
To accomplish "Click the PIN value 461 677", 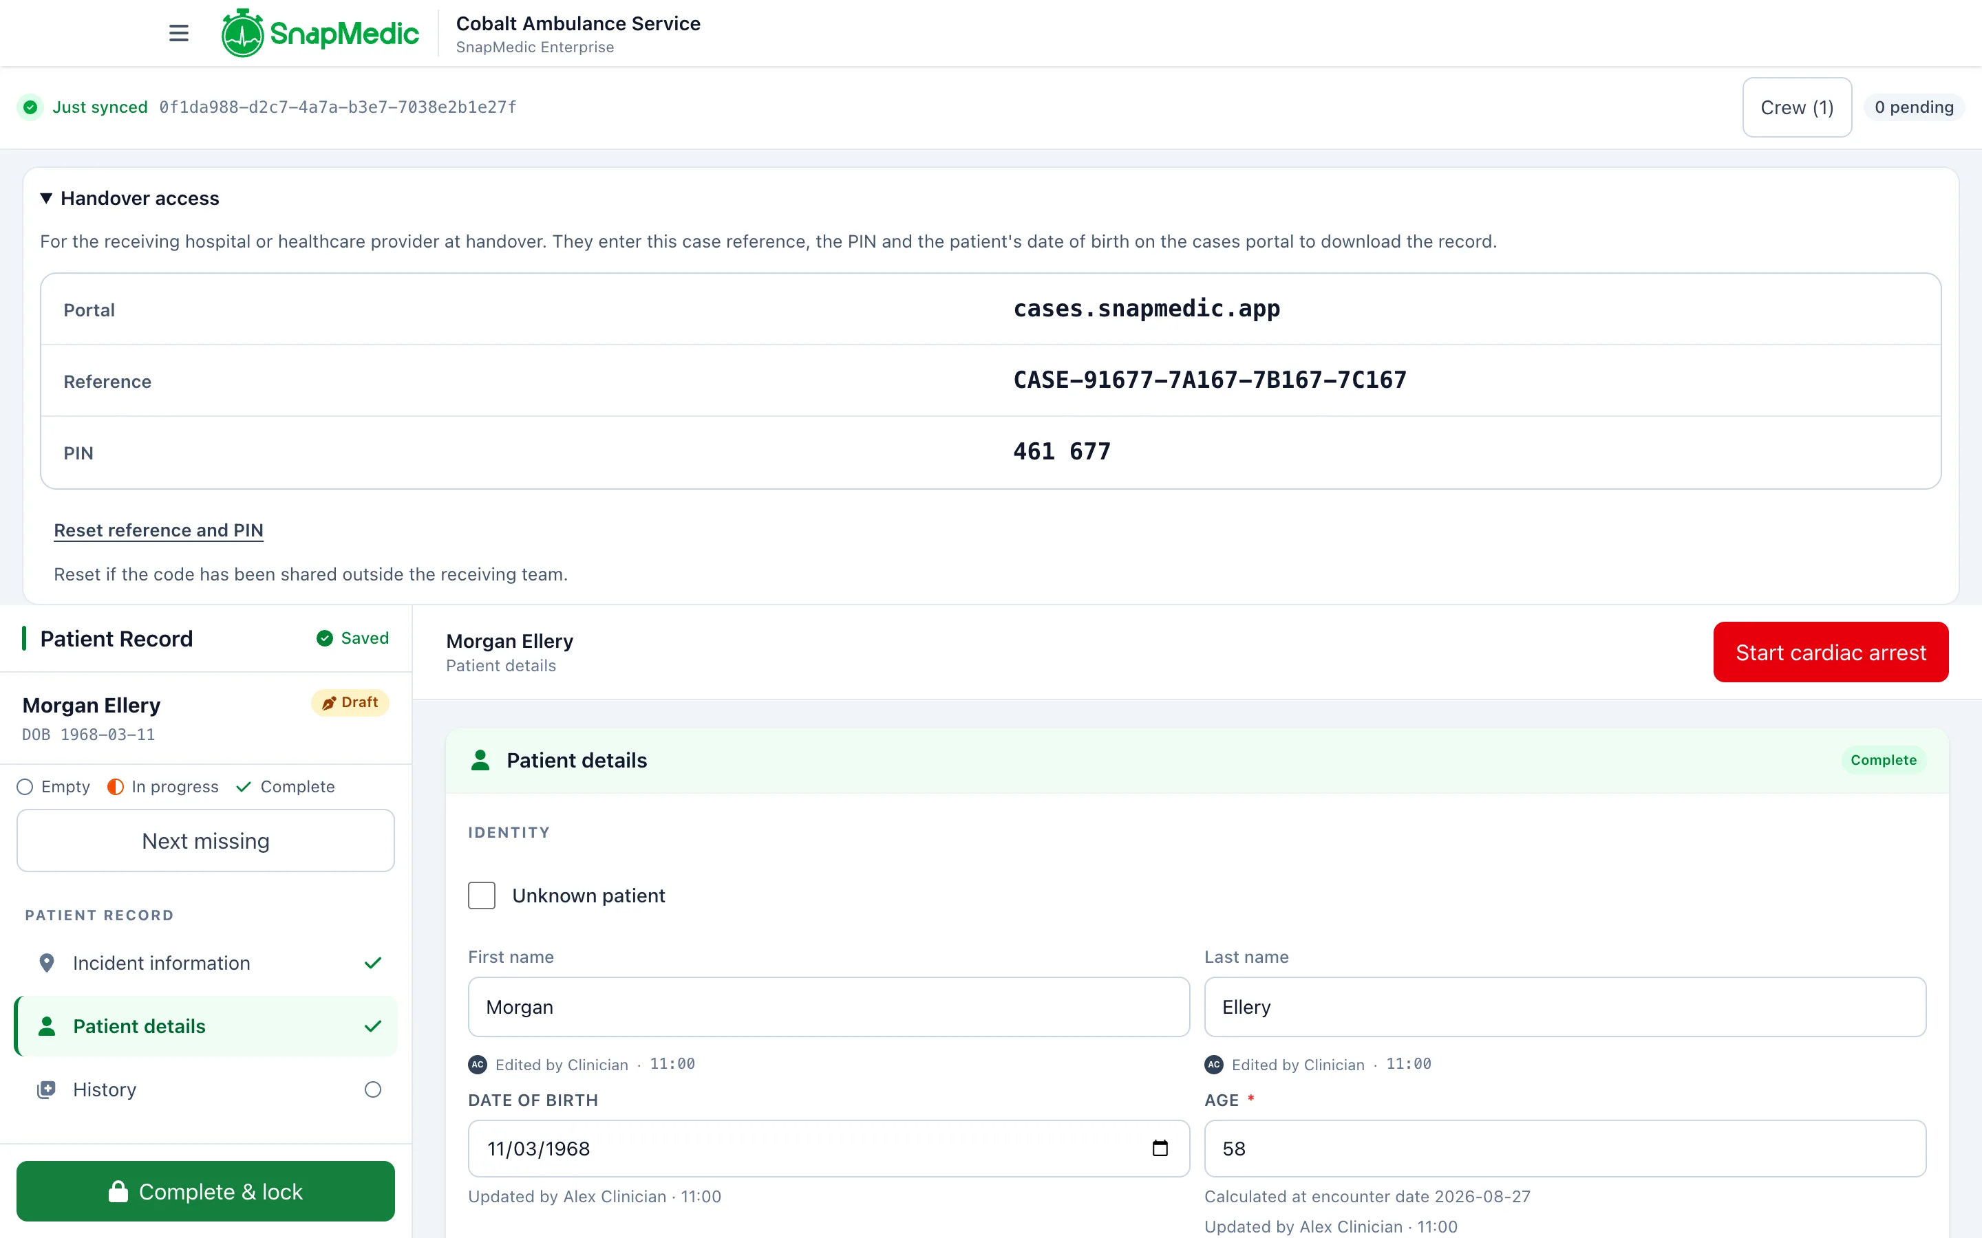I will point(1061,451).
